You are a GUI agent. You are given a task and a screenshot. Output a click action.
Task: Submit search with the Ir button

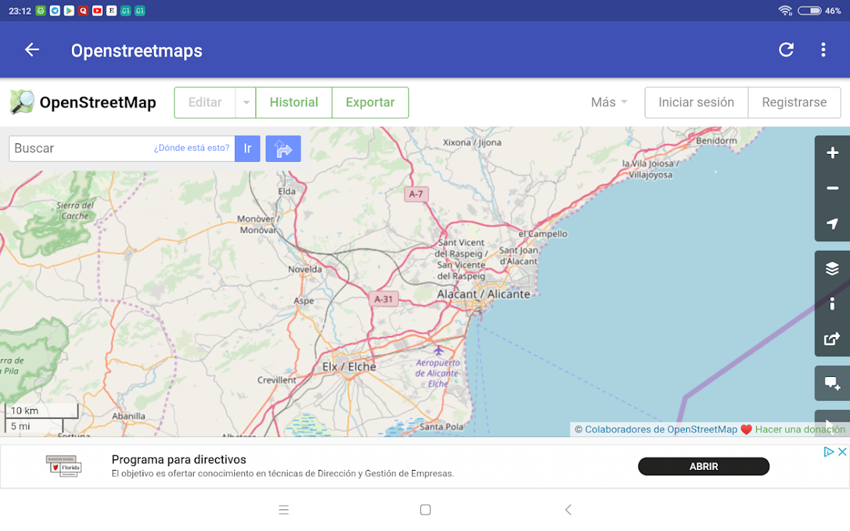pos(248,149)
